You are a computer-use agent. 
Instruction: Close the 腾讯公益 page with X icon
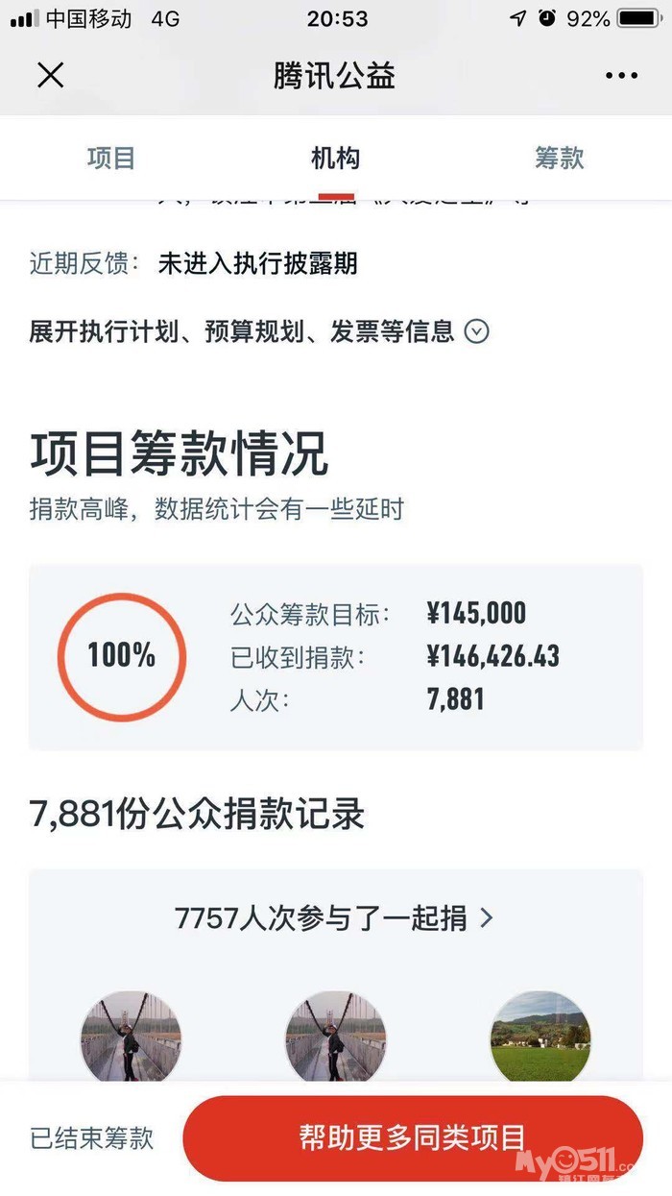click(50, 75)
